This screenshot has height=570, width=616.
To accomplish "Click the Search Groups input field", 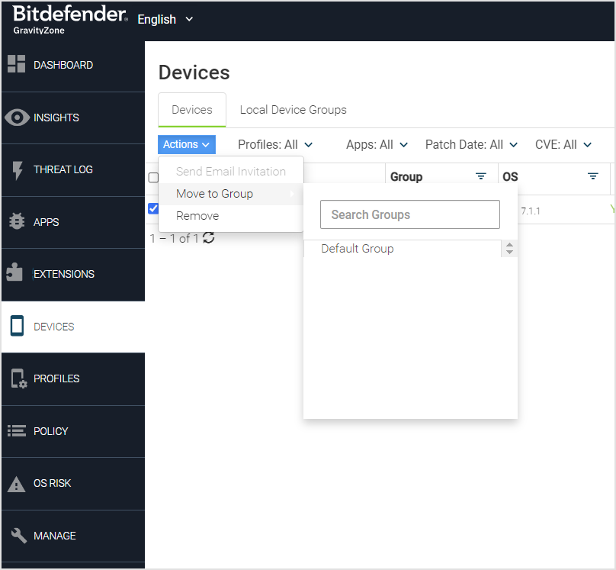I will pyautogui.click(x=410, y=214).
